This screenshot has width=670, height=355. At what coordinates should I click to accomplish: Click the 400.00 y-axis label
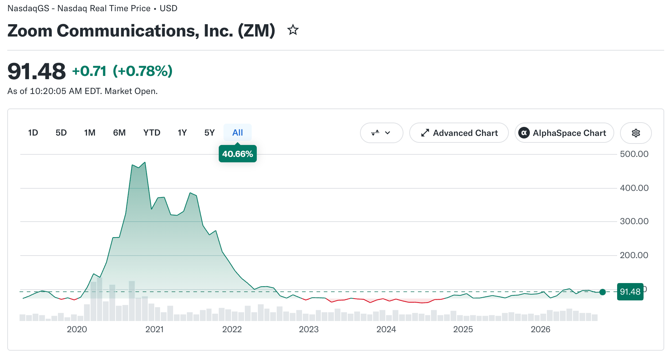[634, 188]
